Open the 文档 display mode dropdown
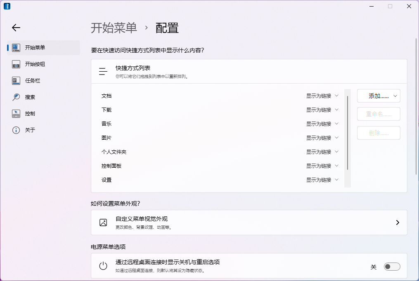Screen dimensions: 419x281 click(x=322, y=96)
